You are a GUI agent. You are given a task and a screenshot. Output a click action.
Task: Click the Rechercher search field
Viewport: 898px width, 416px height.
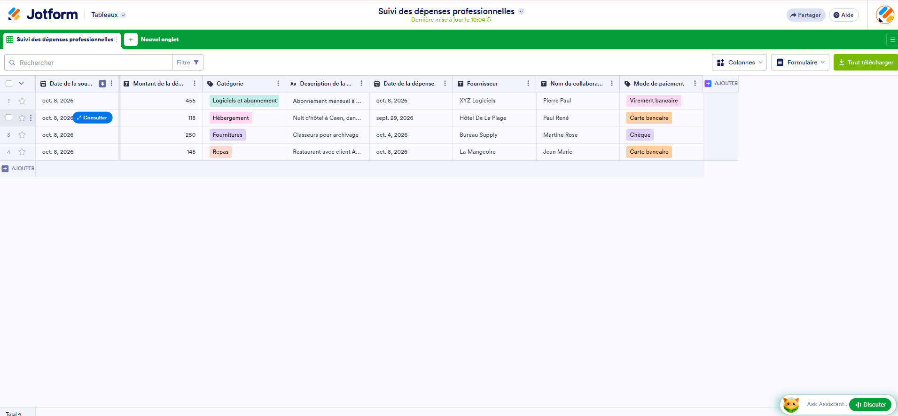pos(88,63)
